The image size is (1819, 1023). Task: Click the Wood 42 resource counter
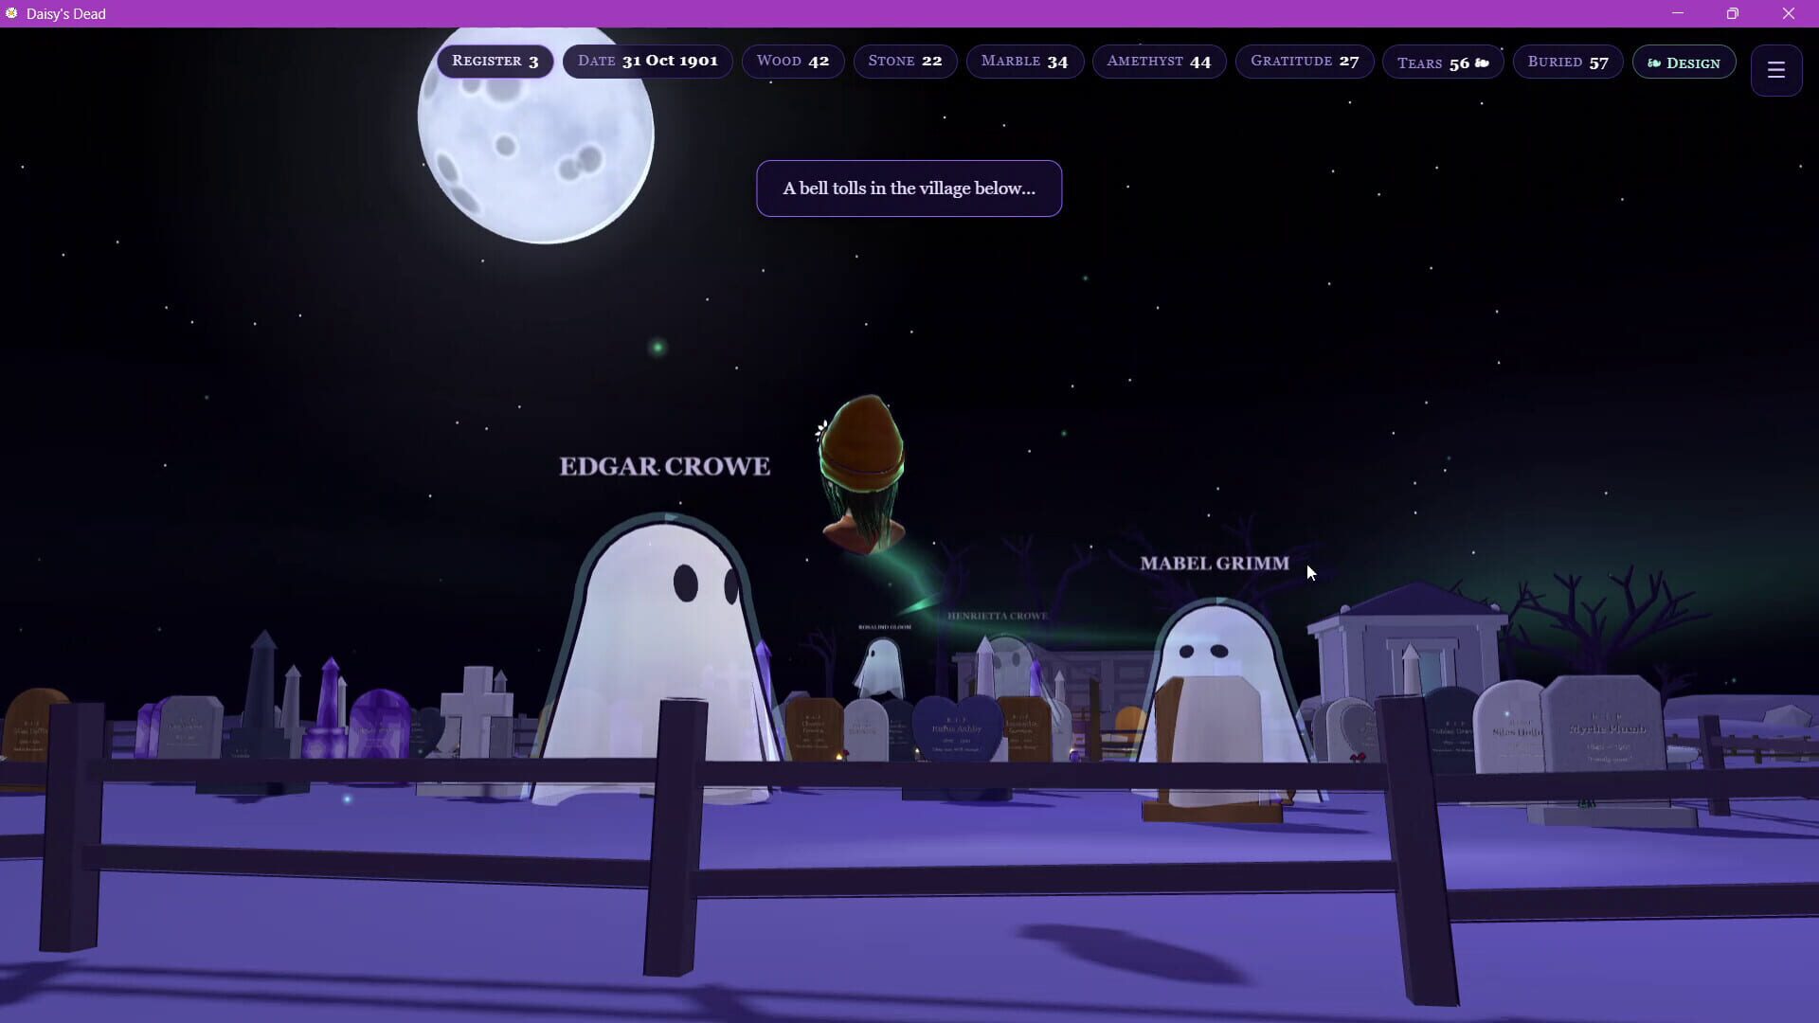(x=792, y=62)
